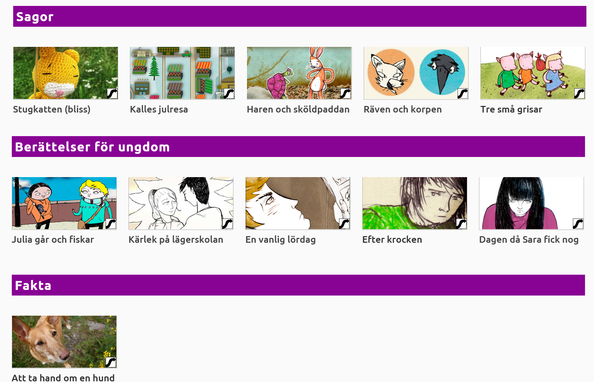Viewport: 594px width, 382px height.
Task: Open the Stugkatten (bliss) story thumbnail
Action: (x=66, y=73)
